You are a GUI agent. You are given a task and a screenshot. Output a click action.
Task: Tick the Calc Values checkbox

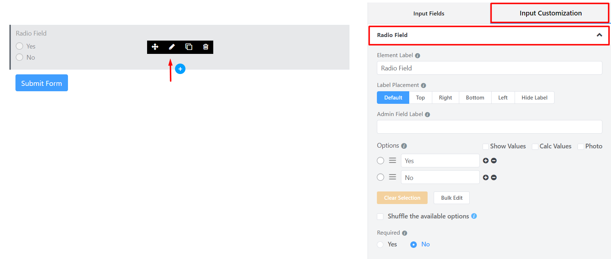coord(535,147)
